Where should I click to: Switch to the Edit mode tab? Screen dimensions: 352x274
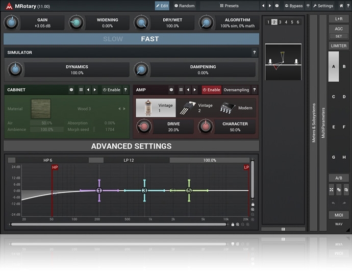[x=162, y=6]
